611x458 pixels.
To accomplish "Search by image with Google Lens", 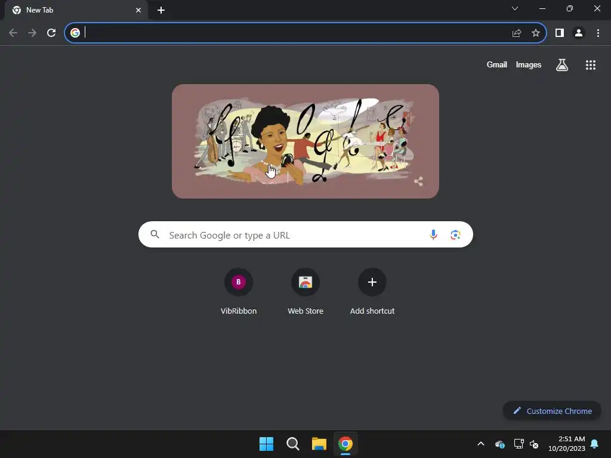I will click(x=455, y=235).
